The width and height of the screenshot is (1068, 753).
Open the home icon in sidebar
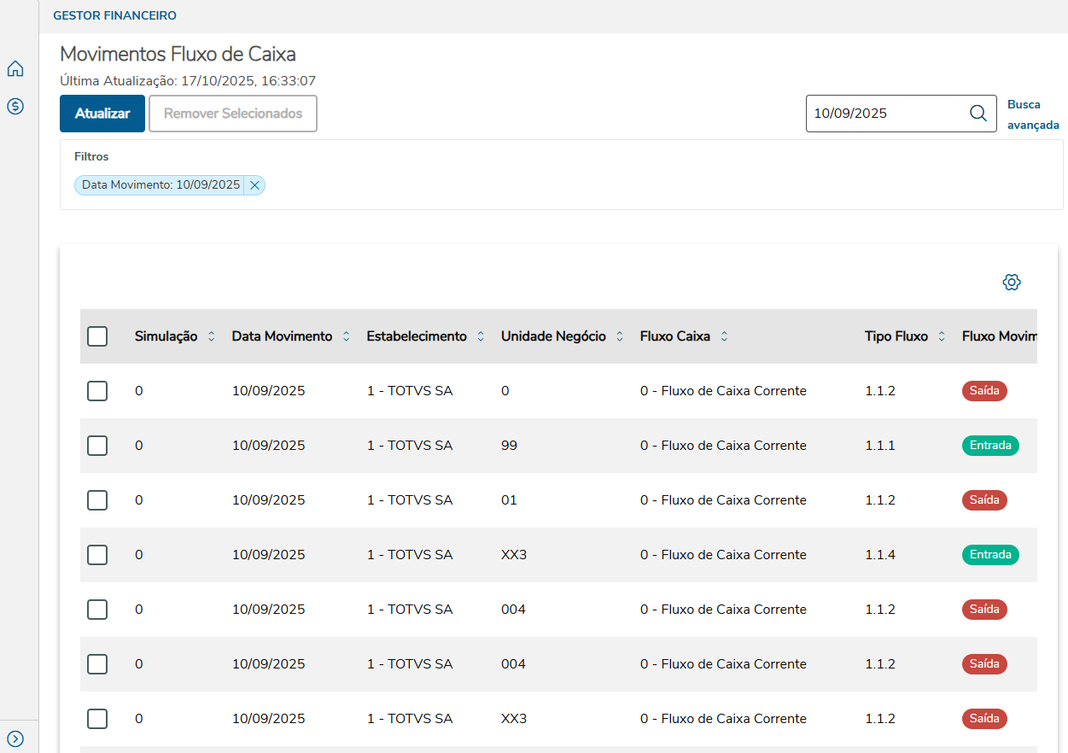15,69
